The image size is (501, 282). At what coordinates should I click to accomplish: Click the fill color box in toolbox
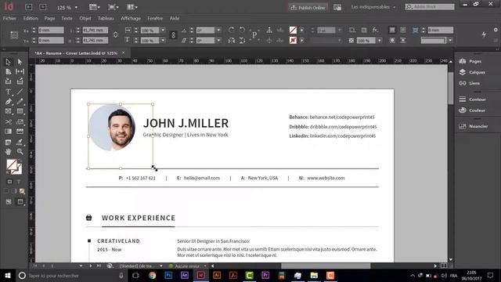tap(12, 164)
